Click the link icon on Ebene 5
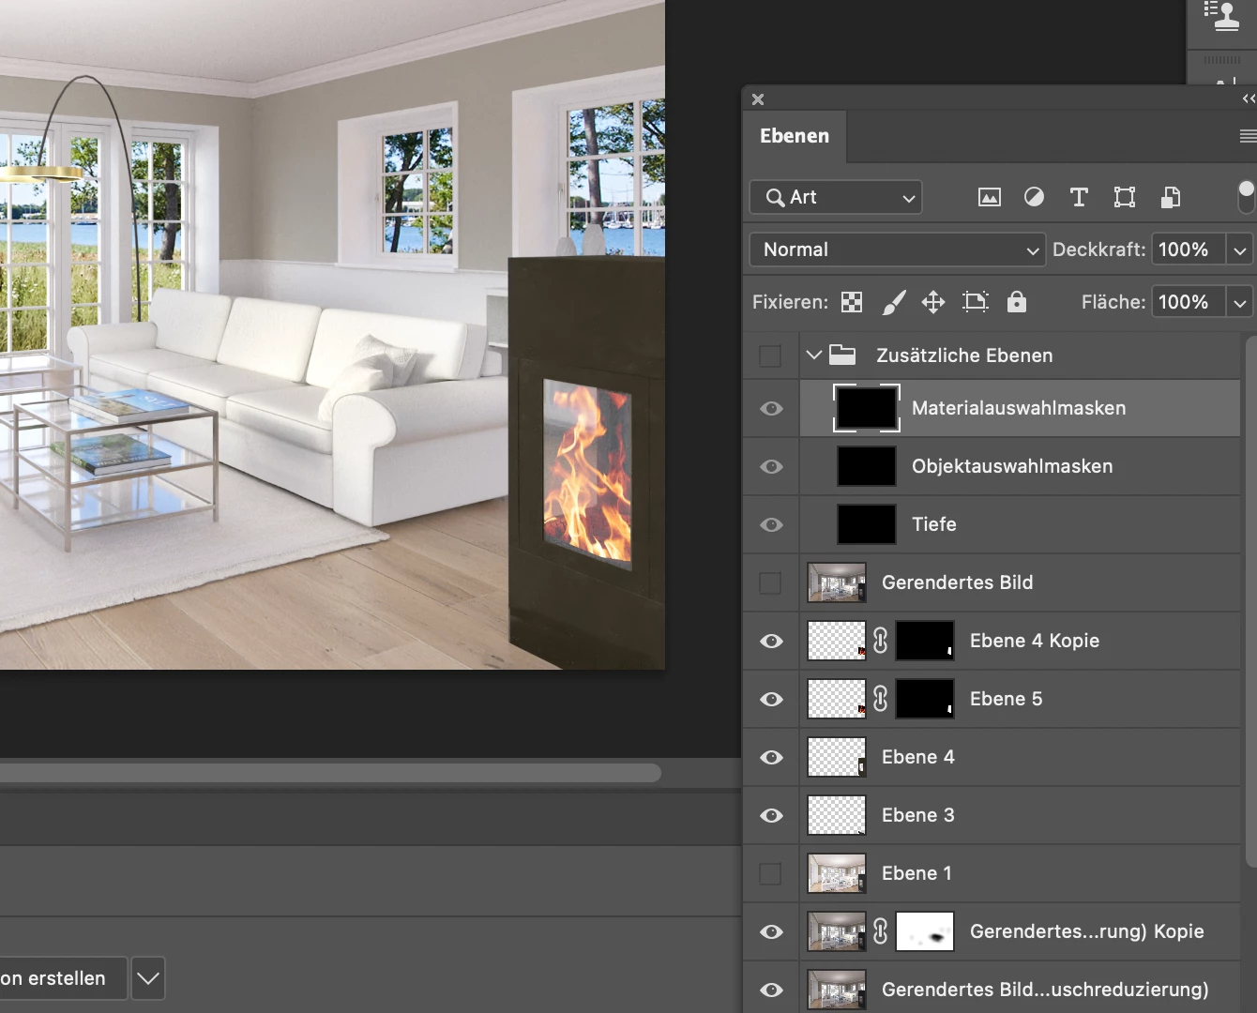The width and height of the screenshot is (1257, 1013). (x=880, y=699)
